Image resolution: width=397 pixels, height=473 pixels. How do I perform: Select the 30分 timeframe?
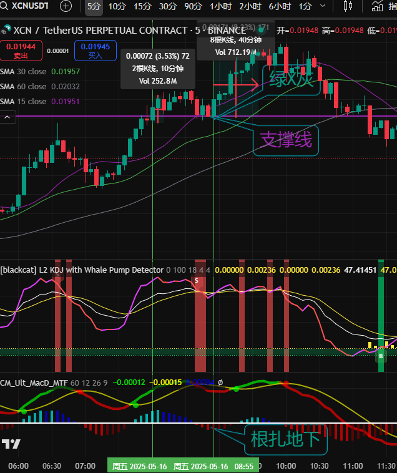click(x=167, y=6)
